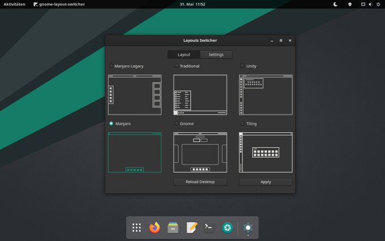This screenshot has width=385, height=241.
Task: Click the Manjaro Legacy layout preview
Action: click(x=135, y=95)
